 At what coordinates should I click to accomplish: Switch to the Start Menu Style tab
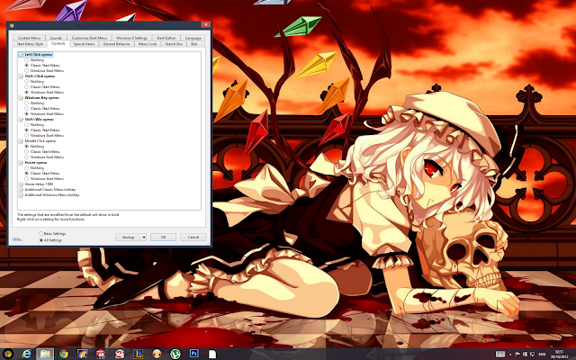point(30,44)
